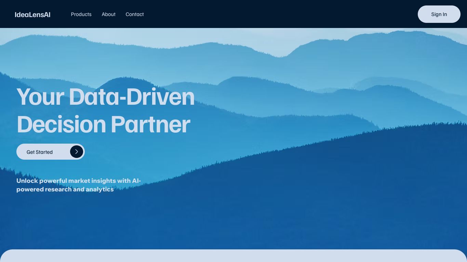
Task: Click empty area of dark navigation bar
Action: (x=273, y=14)
